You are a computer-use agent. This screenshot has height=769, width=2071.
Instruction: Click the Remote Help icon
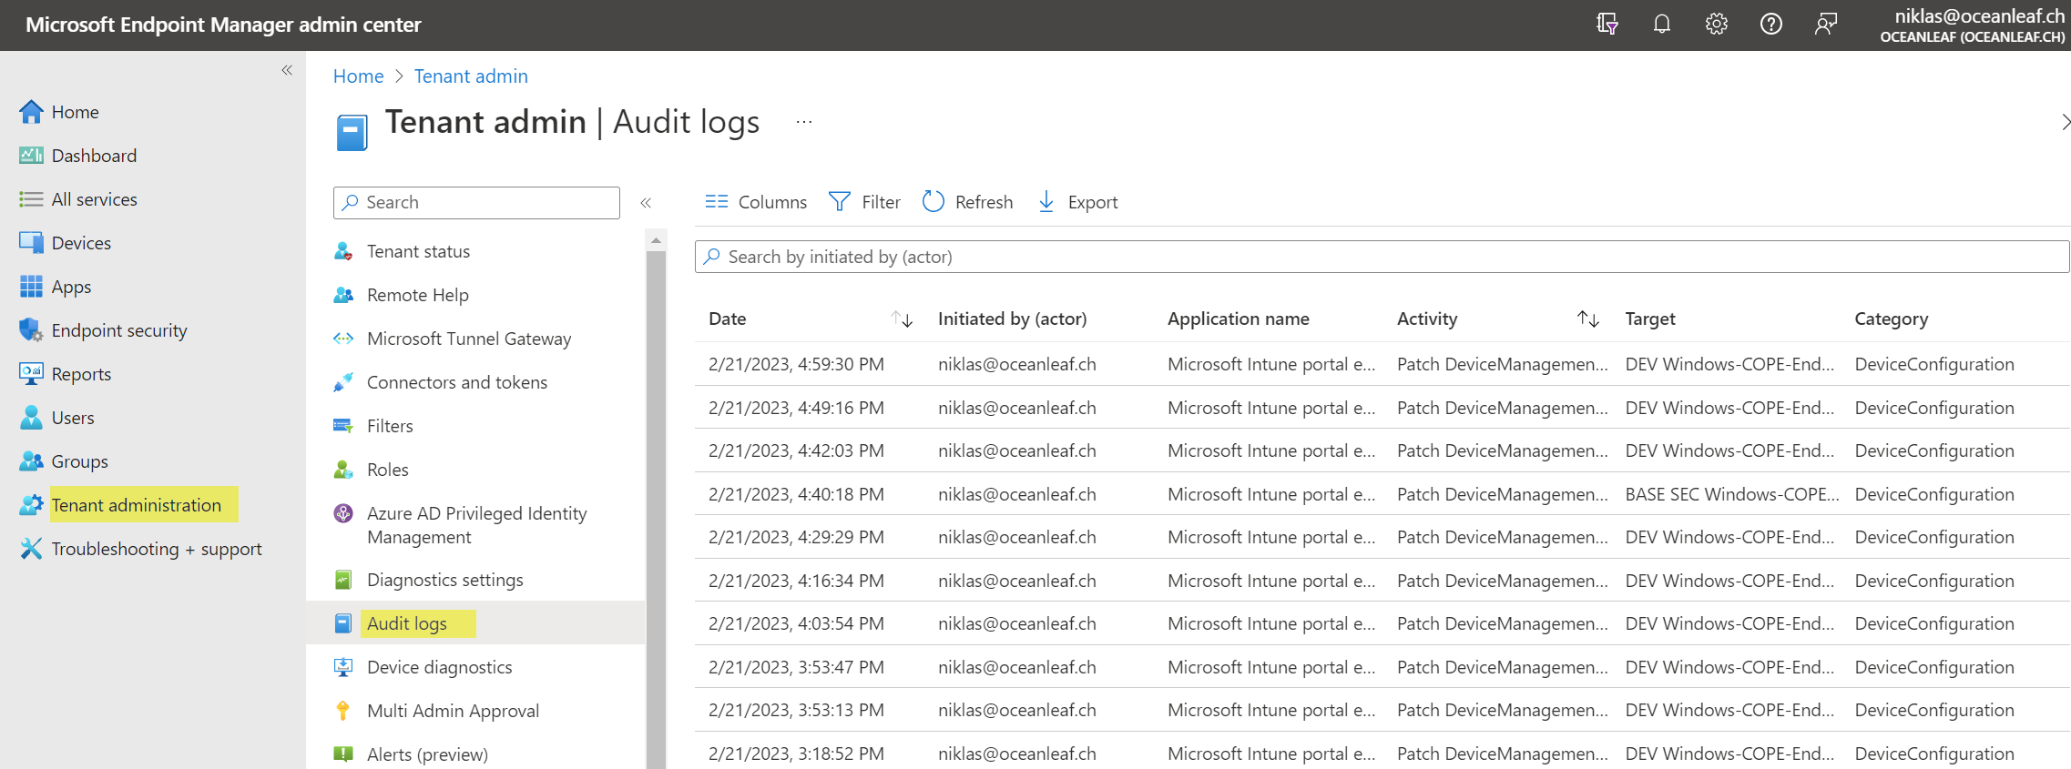pos(343,295)
